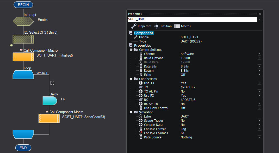The height and width of the screenshot is (153, 279).
Task: Click the END flowchart terminator
Action: (x=23, y=148)
